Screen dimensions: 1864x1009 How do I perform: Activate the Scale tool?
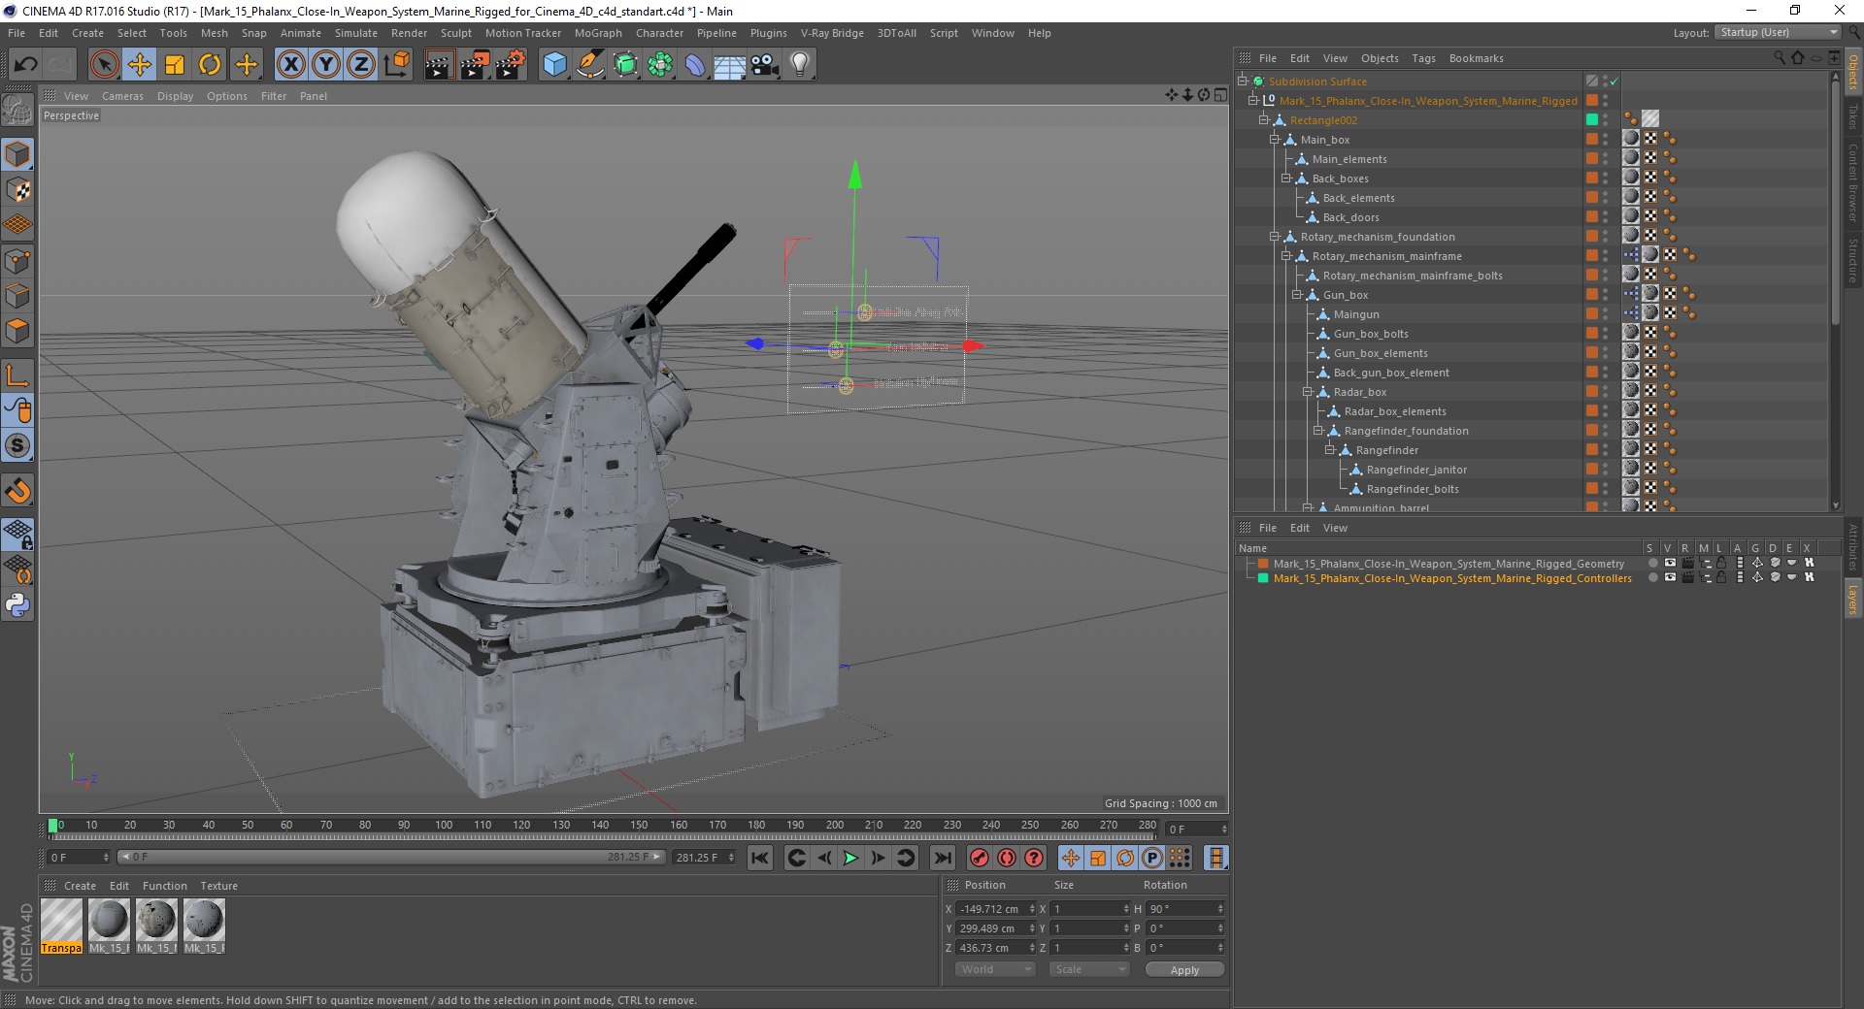coord(175,65)
